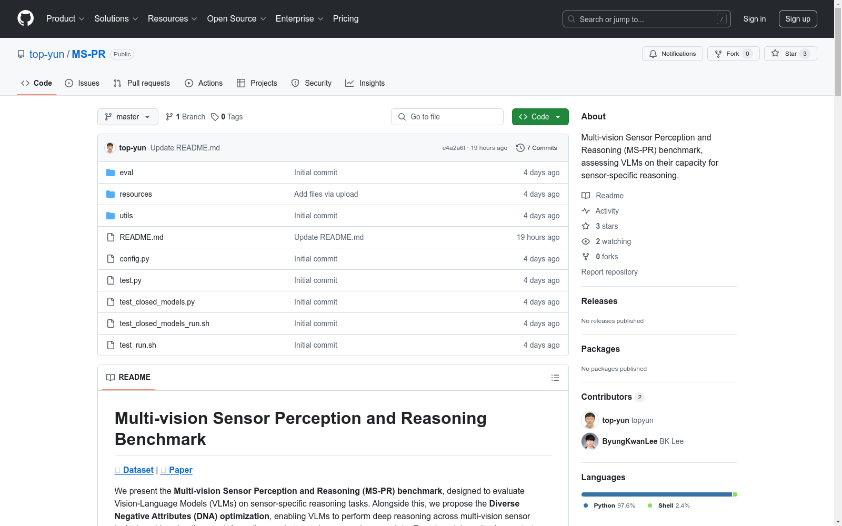Switch to the Security tab
The width and height of the screenshot is (842, 526).
[x=312, y=83]
